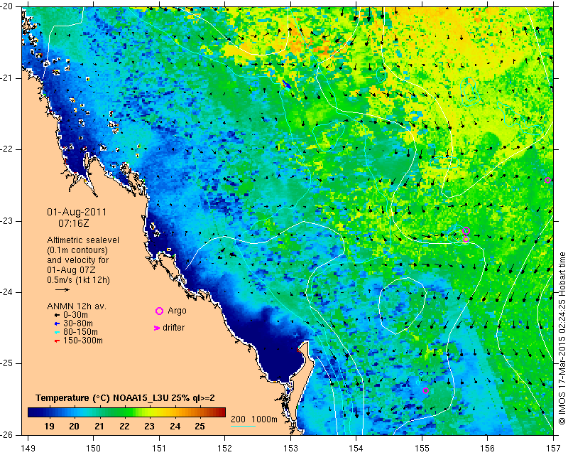Click the red 150-300m ANMN arrow legend symbol
This screenshot has height=455, width=568.
point(57,341)
